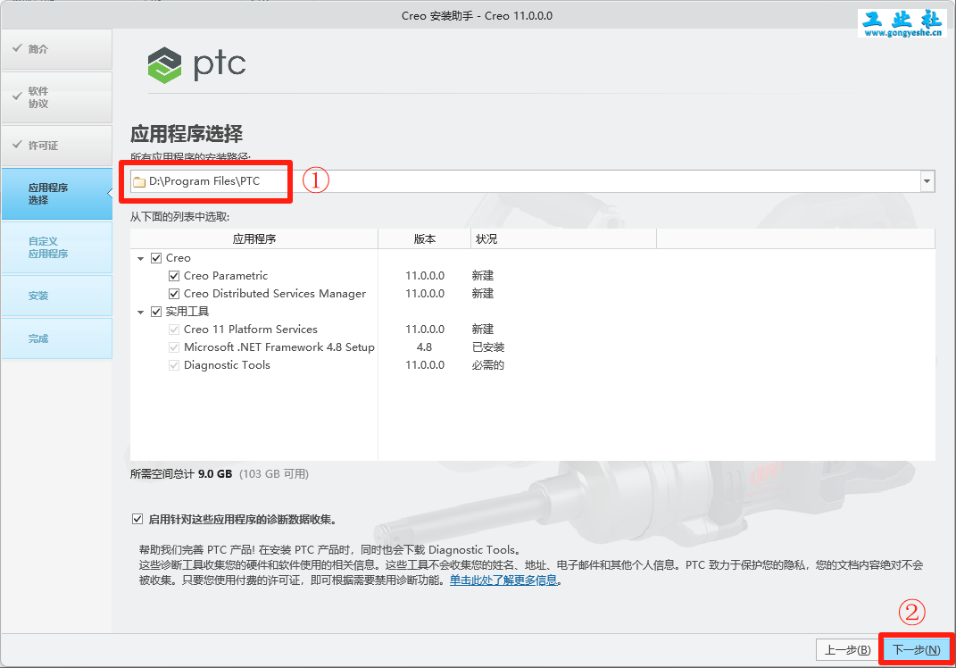Open the 单击此处了解更多信息 link
The width and height of the screenshot is (956, 668).
(503, 580)
